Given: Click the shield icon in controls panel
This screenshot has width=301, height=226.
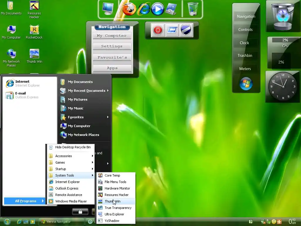Looking at the screenshot, I should click(x=186, y=30).
